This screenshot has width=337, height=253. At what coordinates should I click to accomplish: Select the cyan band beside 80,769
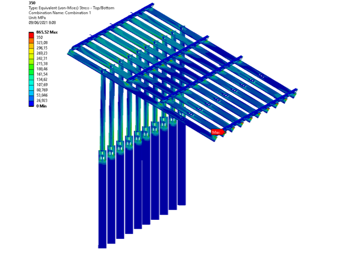click(x=32, y=88)
